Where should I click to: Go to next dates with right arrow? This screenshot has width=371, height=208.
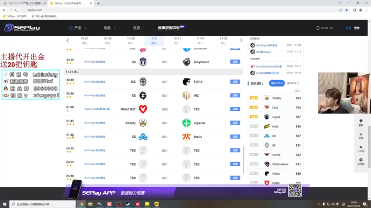(241, 41)
